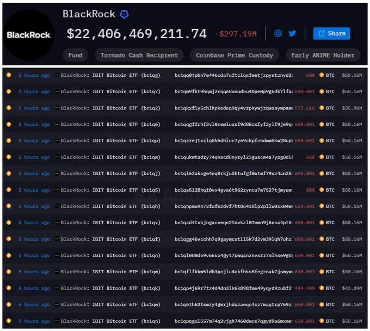Open recipient address bc1qp4j69r7tz4d4dn3lk
The image size is (370, 331).
pyautogui.click(x=233, y=289)
